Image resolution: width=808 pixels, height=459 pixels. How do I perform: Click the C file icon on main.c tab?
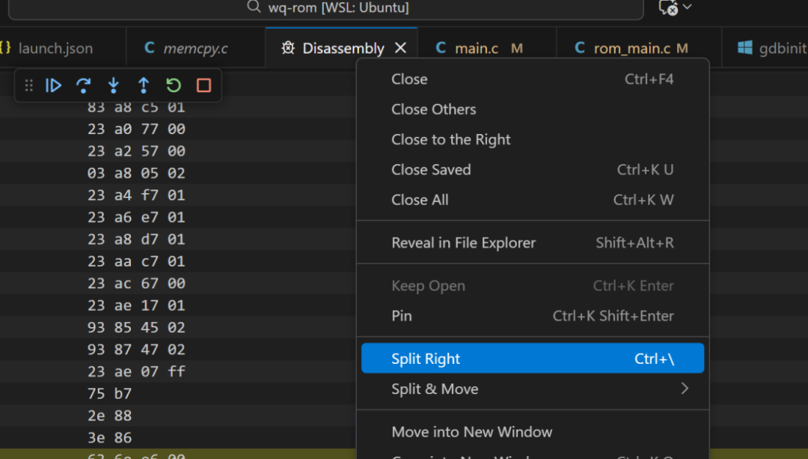[x=441, y=47]
